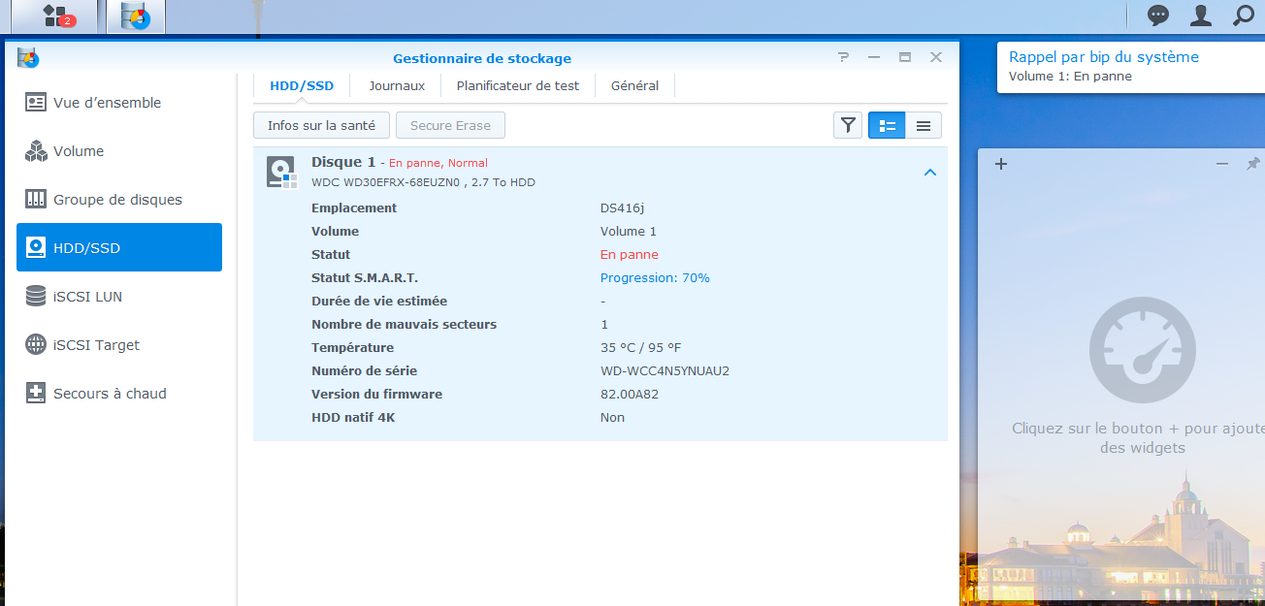
Task: Open the disk filter funnel icon
Action: point(848,125)
